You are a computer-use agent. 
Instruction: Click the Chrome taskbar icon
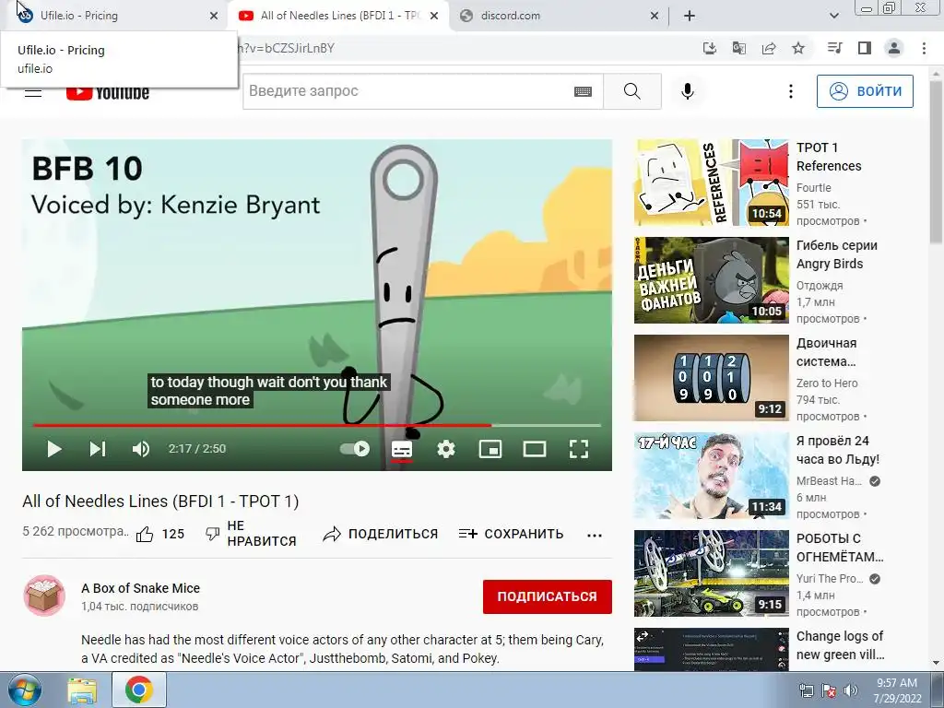(139, 690)
